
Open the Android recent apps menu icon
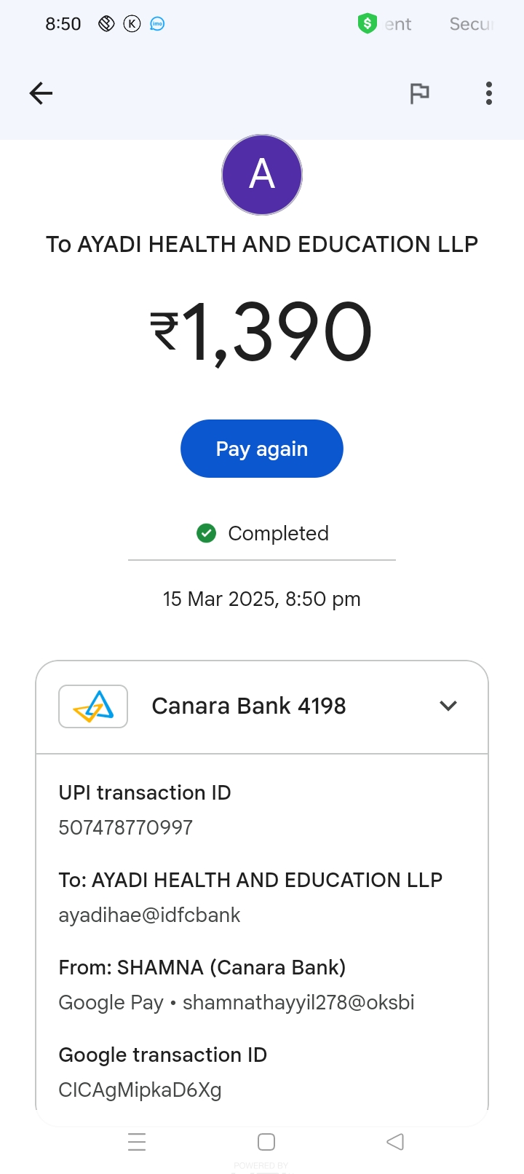point(137,1141)
